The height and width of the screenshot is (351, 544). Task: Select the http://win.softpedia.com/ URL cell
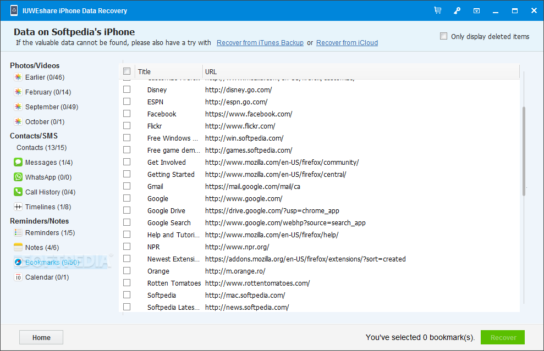[244, 138]
